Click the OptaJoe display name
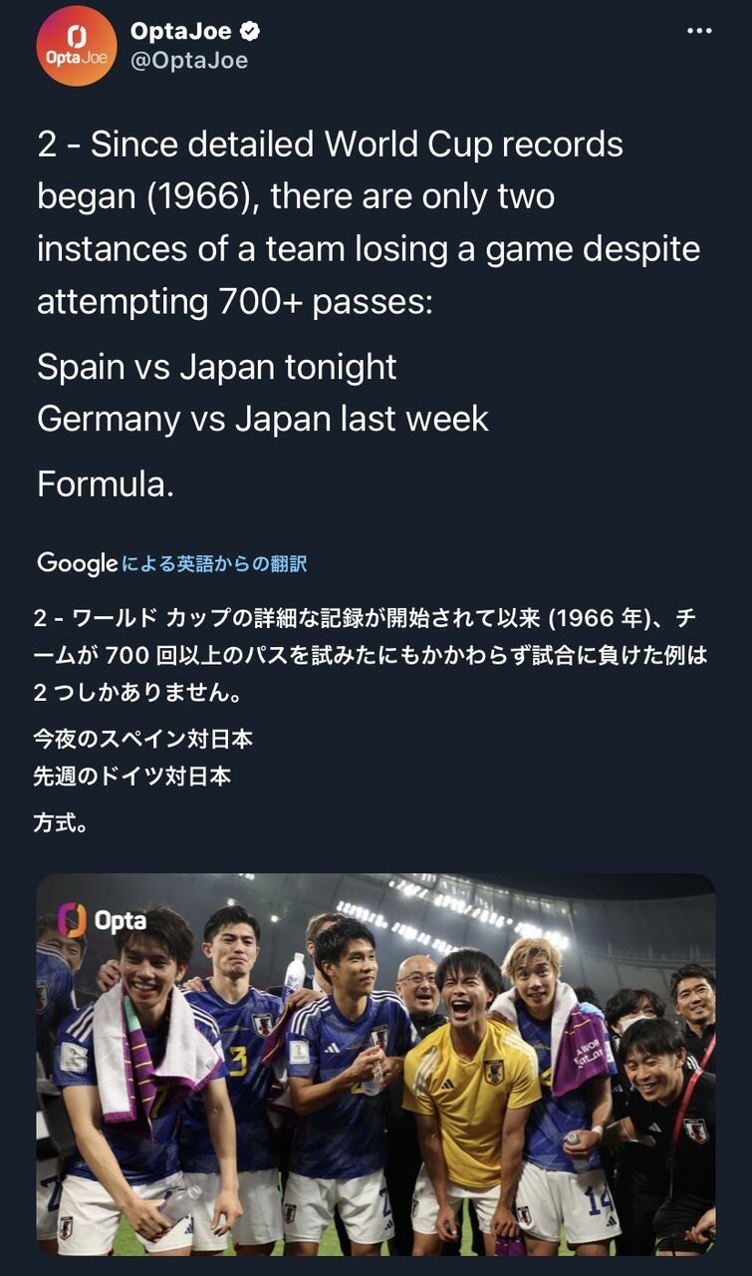The width and height of the screenshot is (752, 1276). tap(182, 32)
